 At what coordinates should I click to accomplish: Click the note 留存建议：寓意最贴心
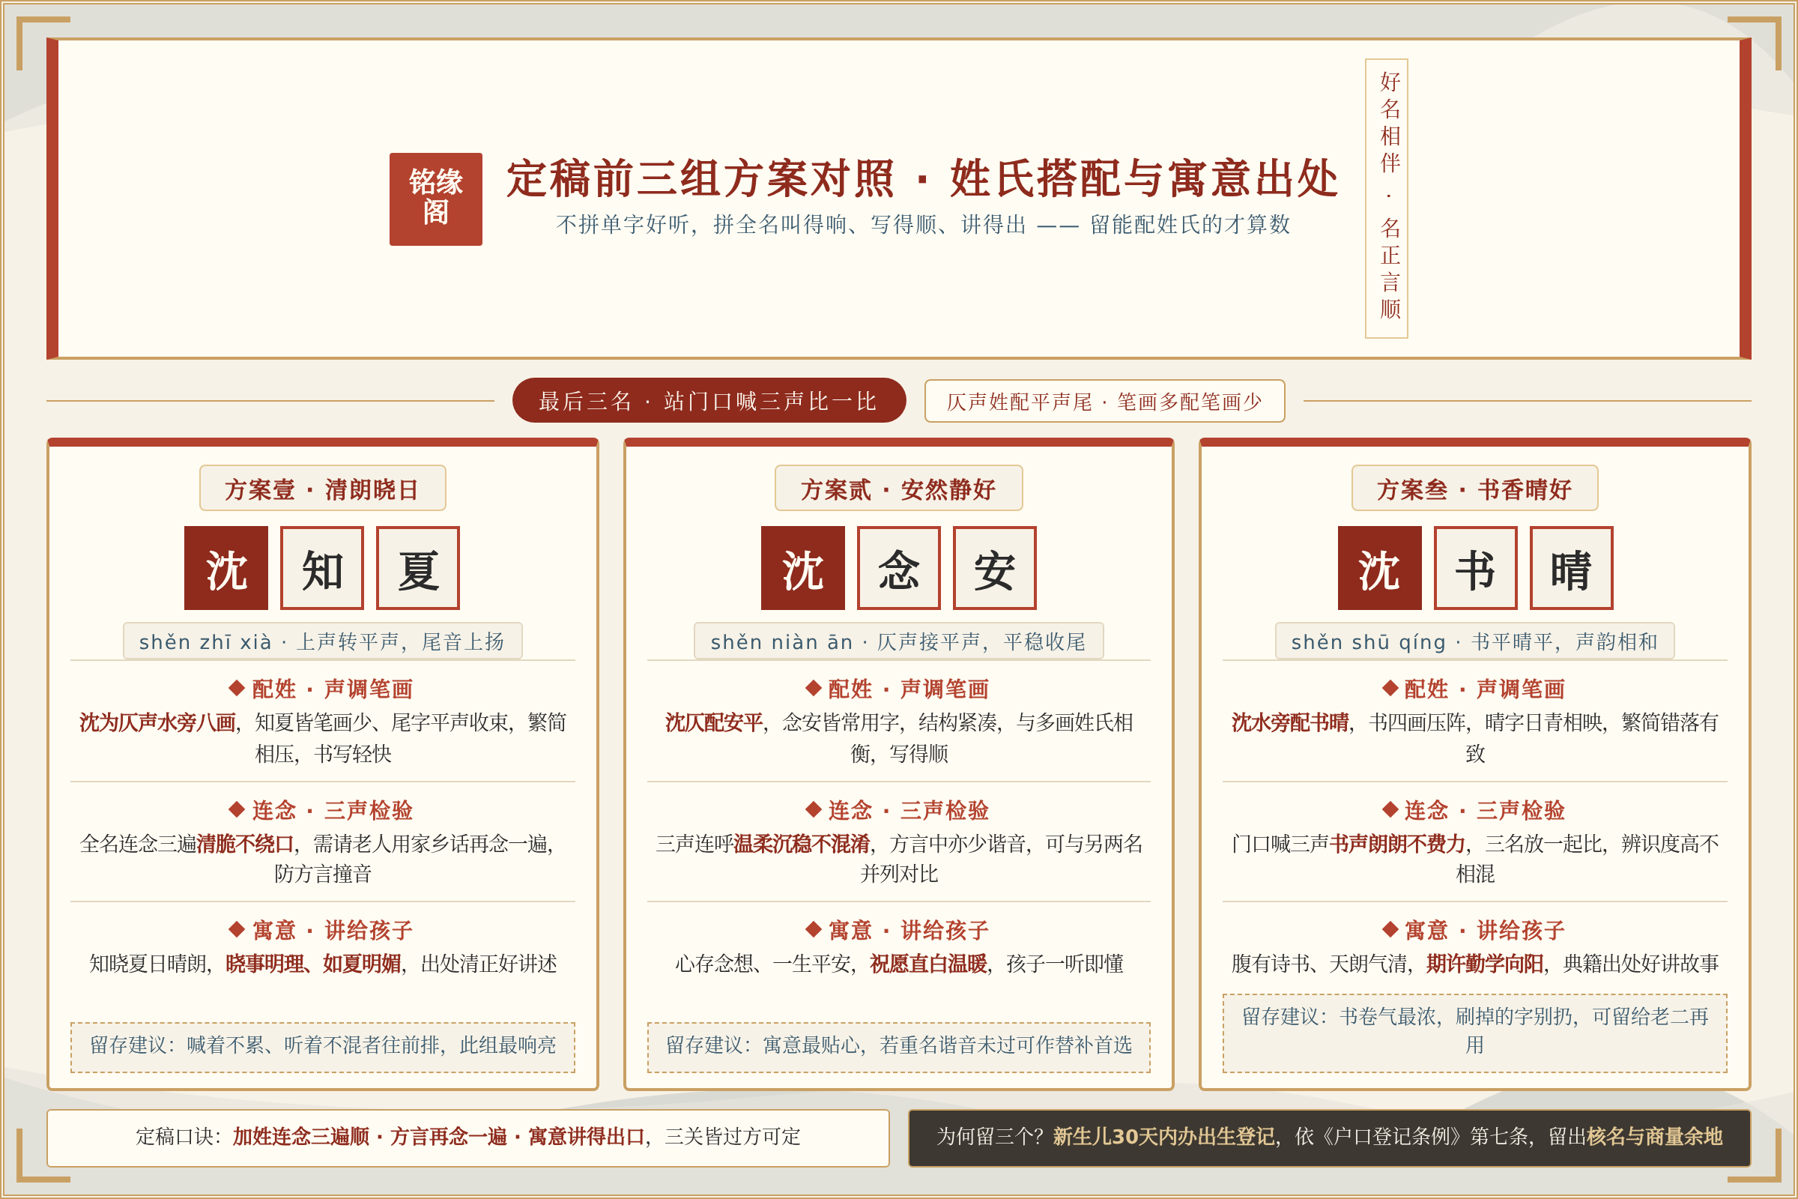(x=899, y=1047)
